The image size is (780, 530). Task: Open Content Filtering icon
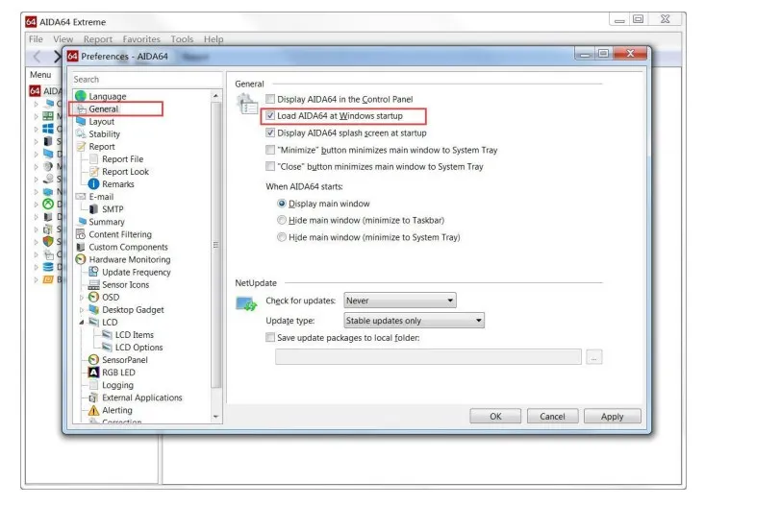tap(81, 234)
